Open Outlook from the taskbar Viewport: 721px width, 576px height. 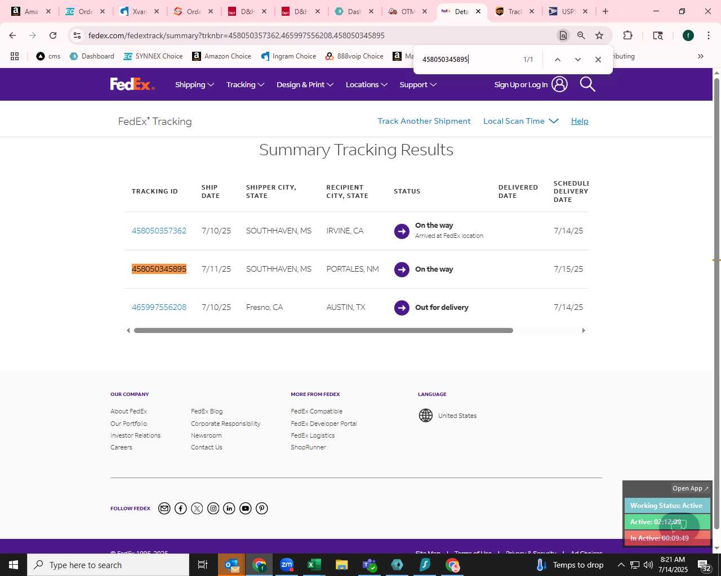[232, 565]
